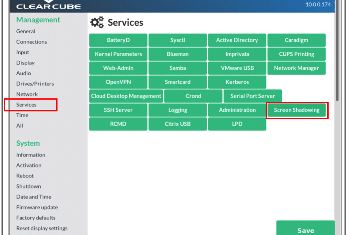Open the Sysctl service
Viewport: 346px width, 235px height.
[178, 40]
